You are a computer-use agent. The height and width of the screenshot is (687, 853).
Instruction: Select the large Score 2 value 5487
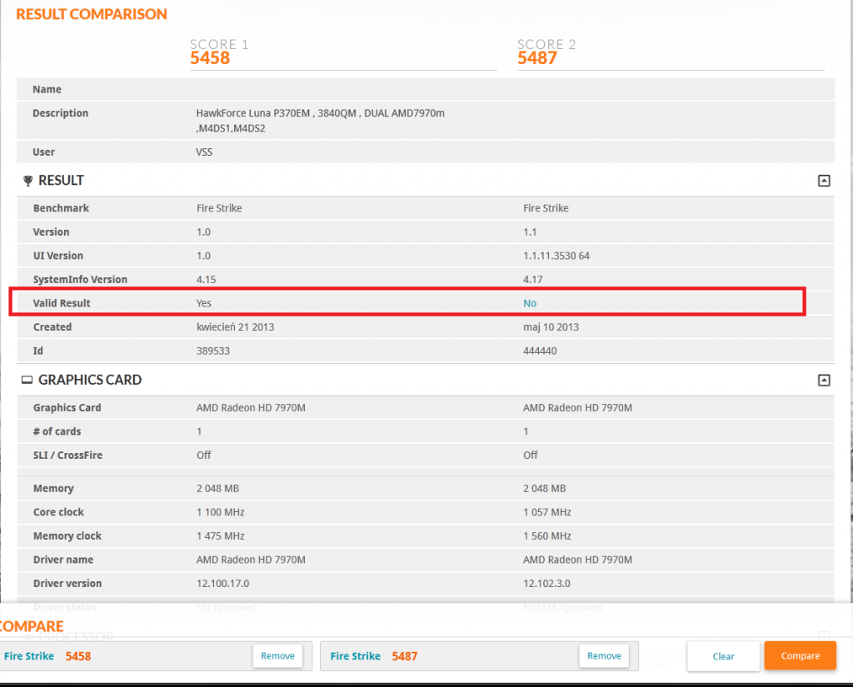coord(537,57)
